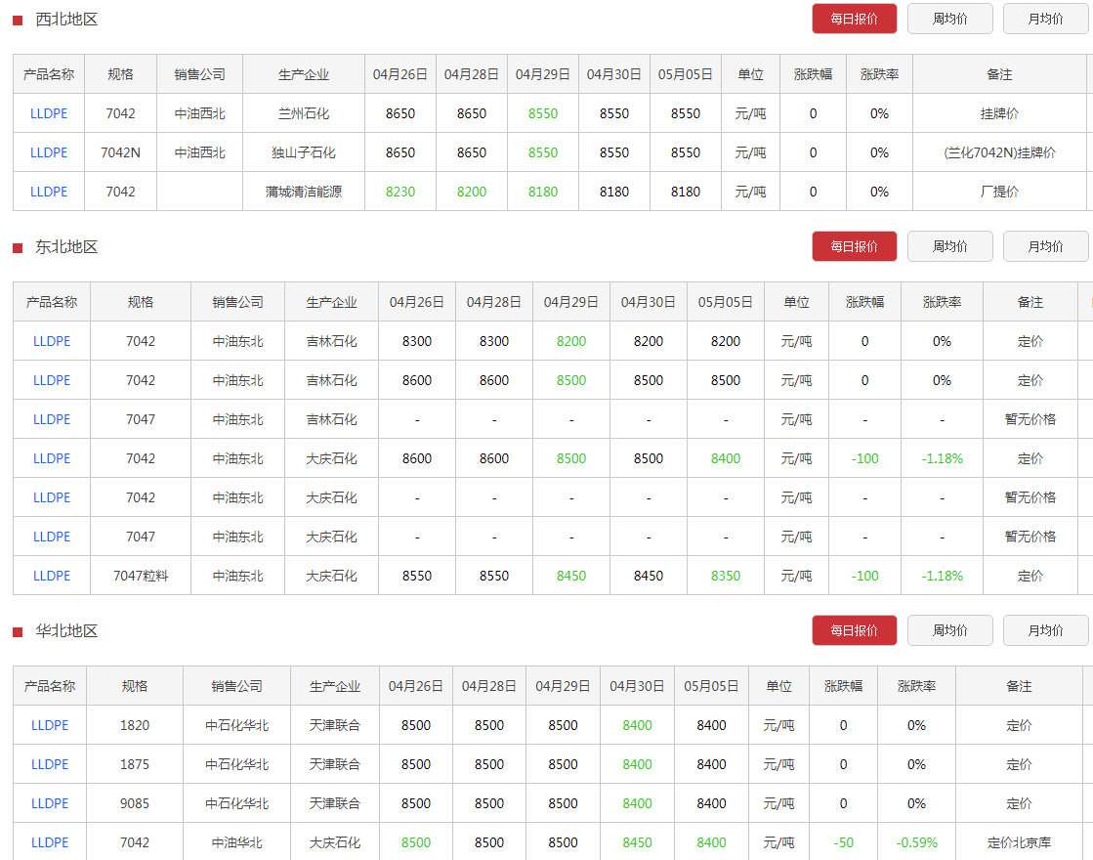Open LLDPE link in 吉林石化 8300 row
The width and height of the screenshot is (1093, 860).
52,341
